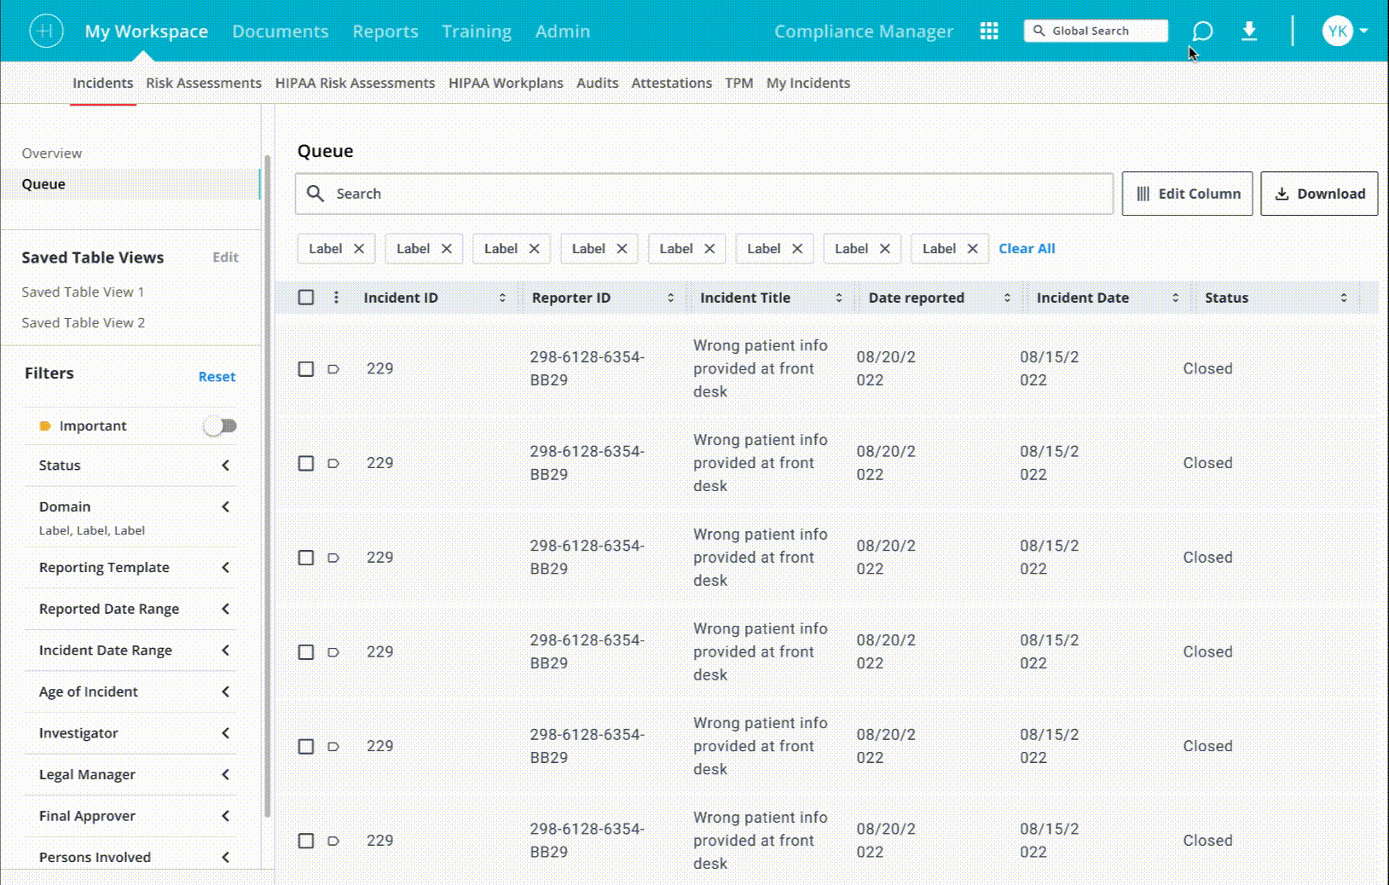Edit Saved Table Views

click(225, 257)
